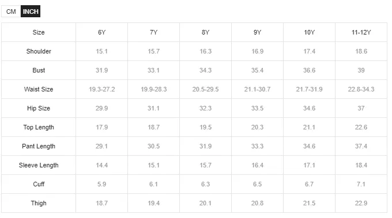Click the Top Length row label
Screen dimensions: 392x218
click(39, 127)
